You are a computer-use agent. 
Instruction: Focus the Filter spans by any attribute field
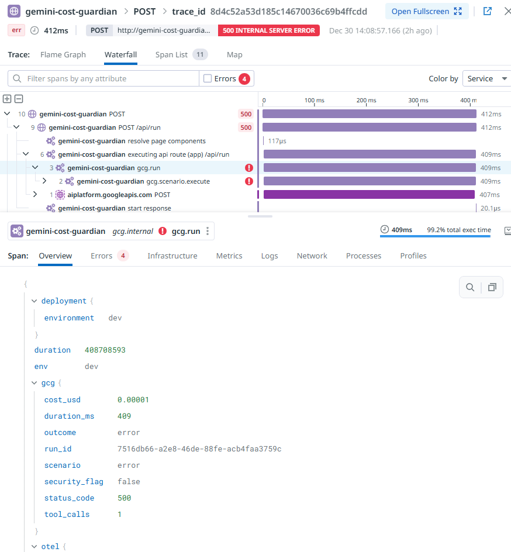tap(103, 78)
